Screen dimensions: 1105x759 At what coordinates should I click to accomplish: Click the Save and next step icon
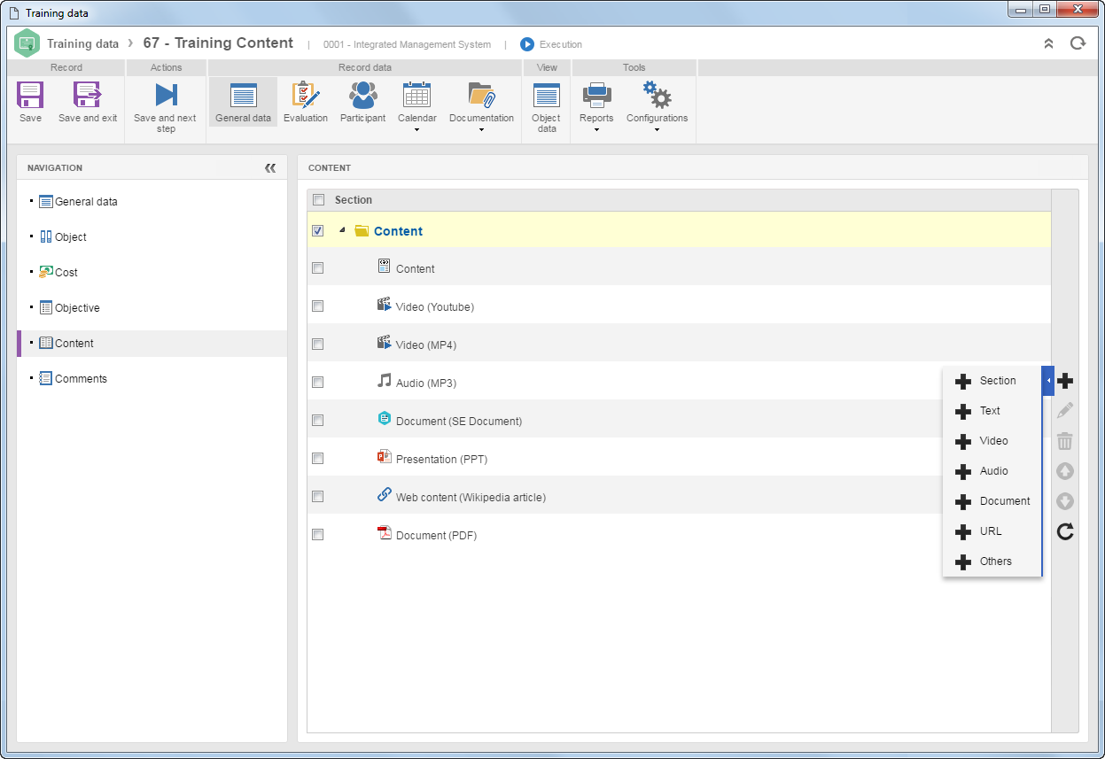pyautogui.click(x=166, y=96)
